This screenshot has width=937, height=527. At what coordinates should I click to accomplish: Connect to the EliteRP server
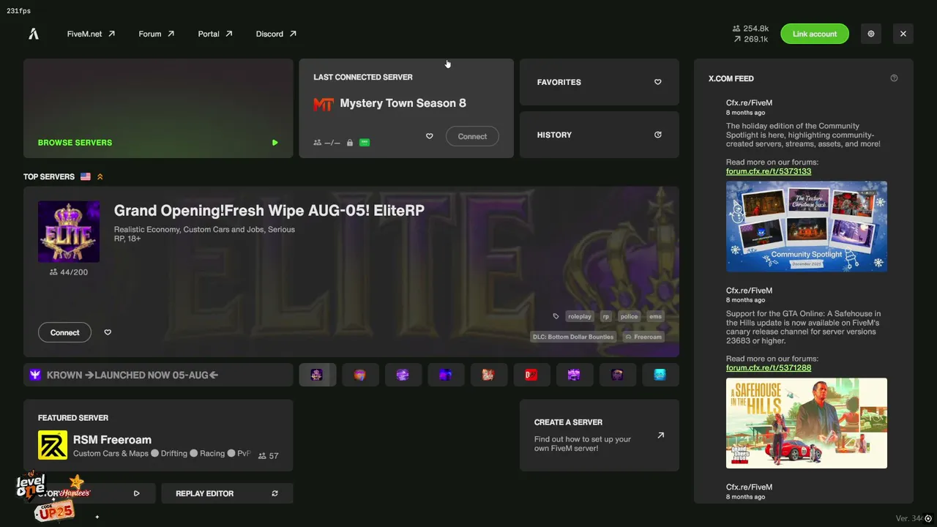[64, 332]
